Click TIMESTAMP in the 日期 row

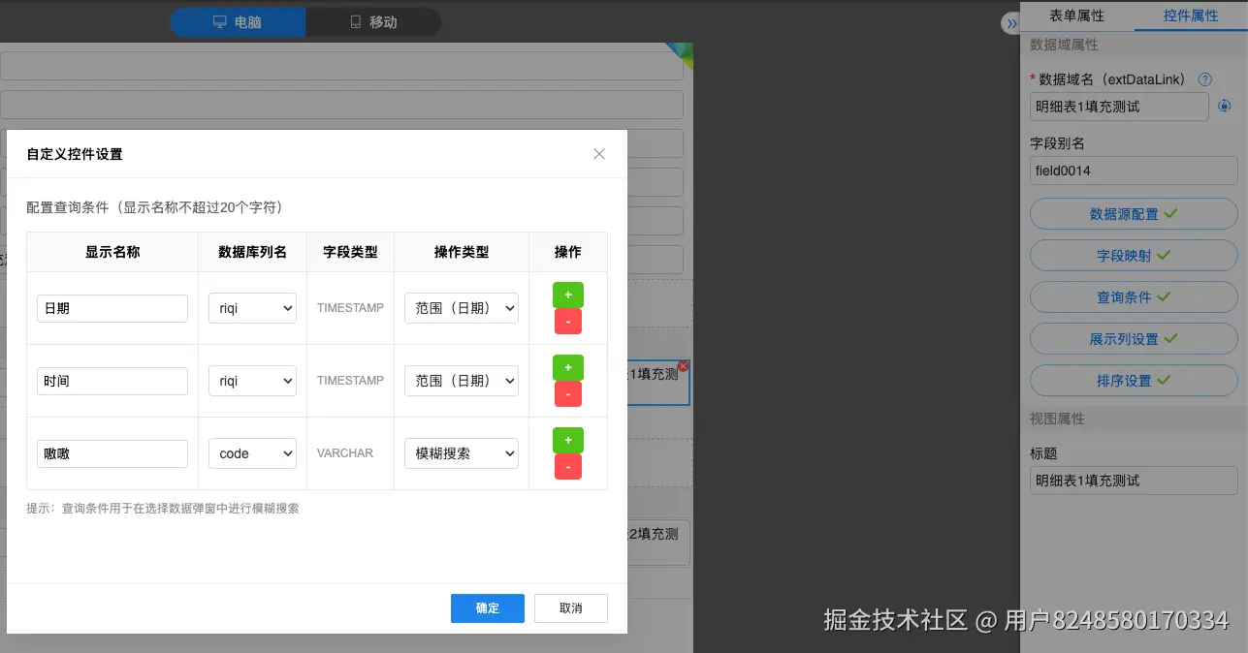[x=350, y=308]
